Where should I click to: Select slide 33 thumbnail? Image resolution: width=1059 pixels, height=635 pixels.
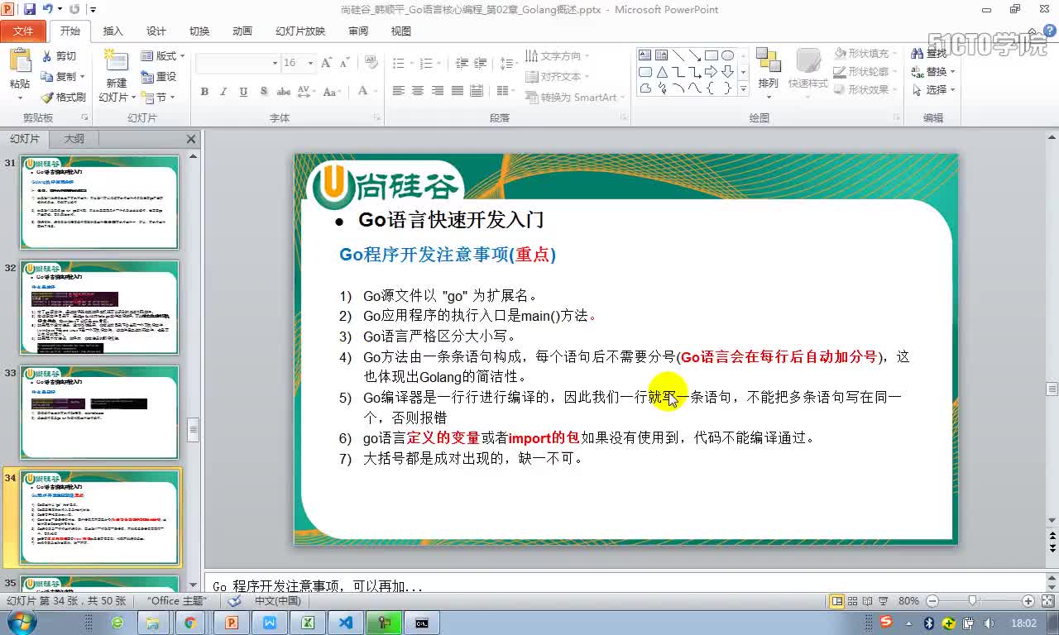(99, 413)
